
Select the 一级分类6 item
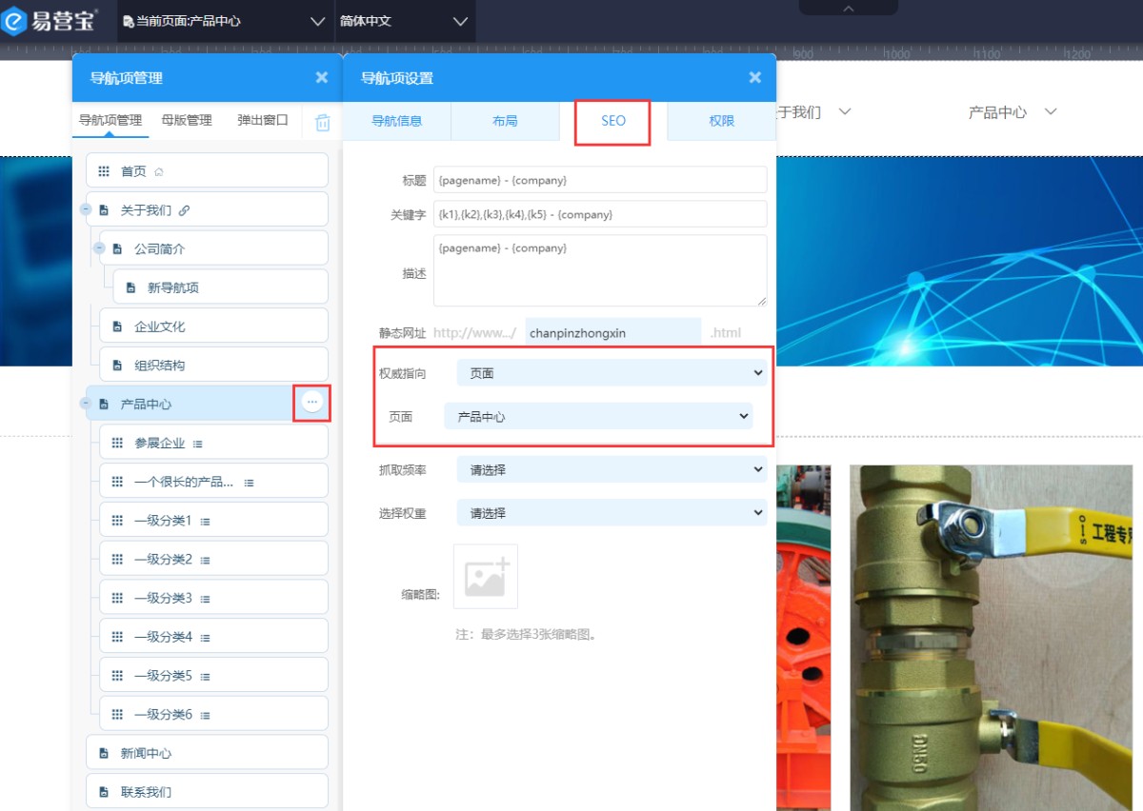(x=213, y=714)
